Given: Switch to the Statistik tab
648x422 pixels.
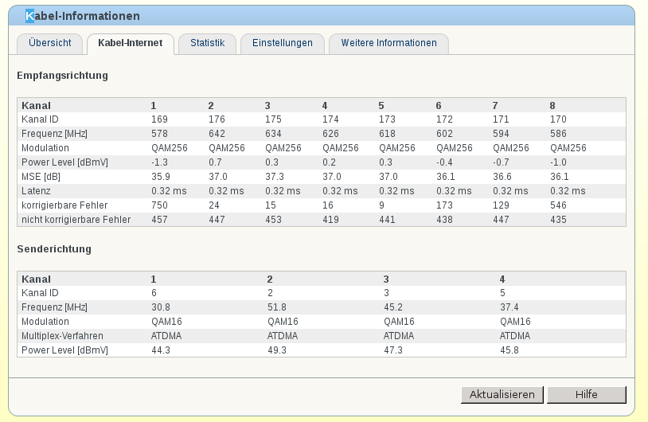Looking at the screenshot, I should 208,43.
